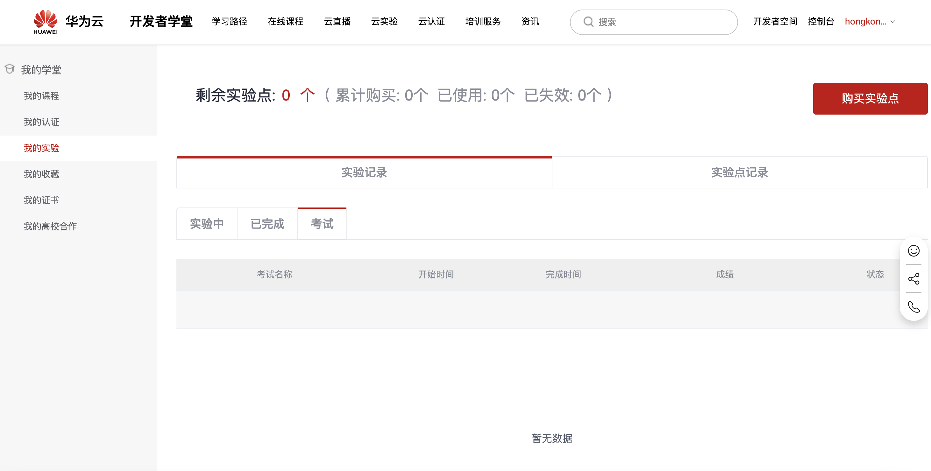The image size is (931, 471).
Task: Click the graduation cap icon by 我的学堂
Action: coord(10,69)
